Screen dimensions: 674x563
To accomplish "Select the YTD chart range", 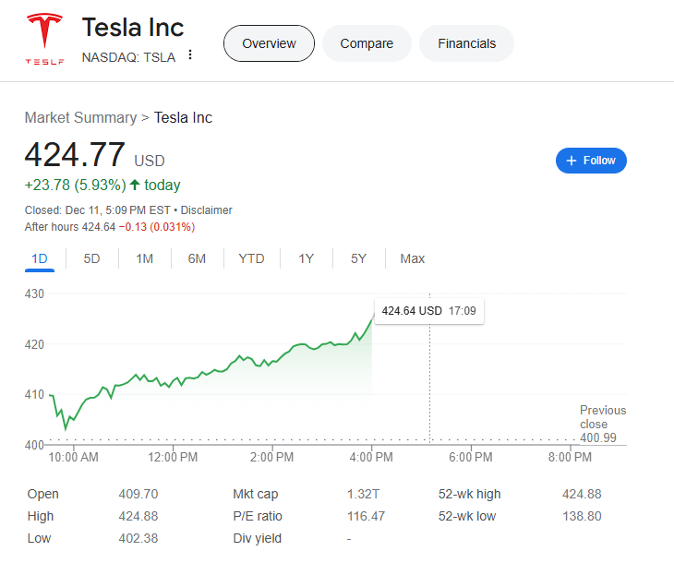I will click(x=251, y=258).
